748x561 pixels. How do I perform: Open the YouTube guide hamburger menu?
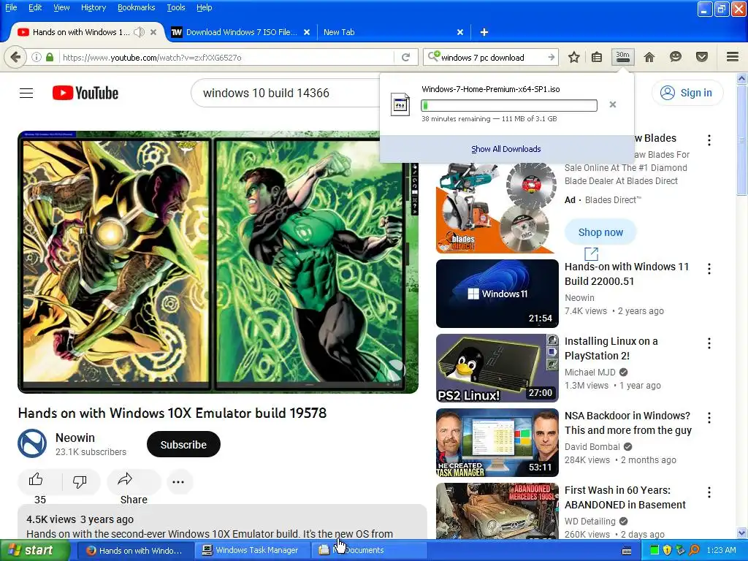[x=26, y=93]
